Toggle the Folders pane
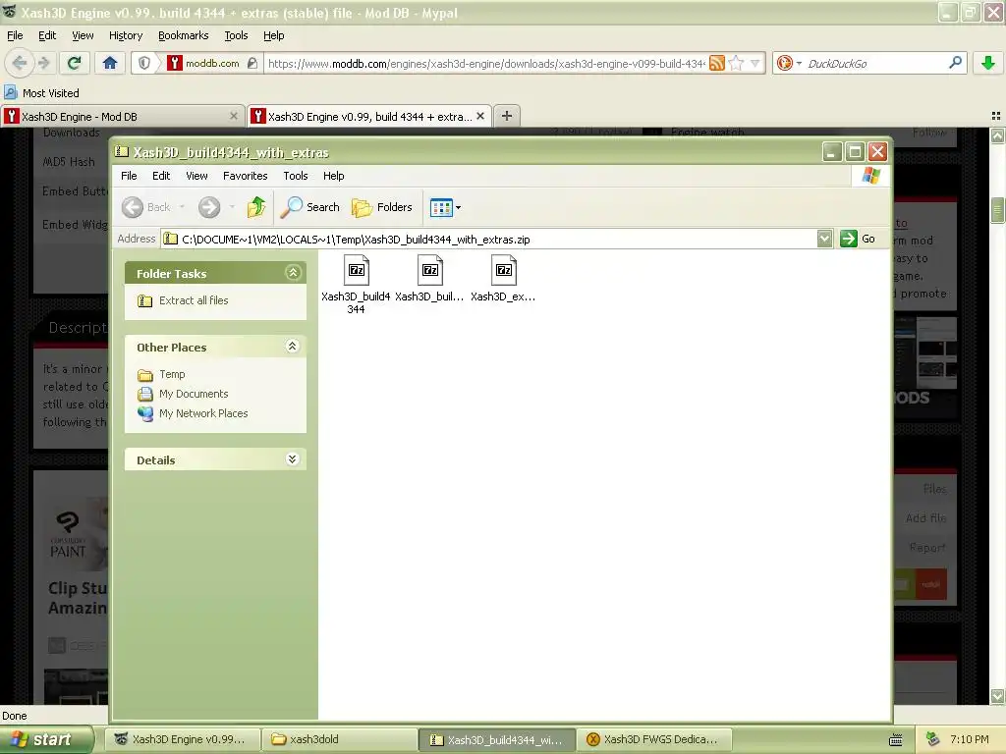 tap(381, 207)
